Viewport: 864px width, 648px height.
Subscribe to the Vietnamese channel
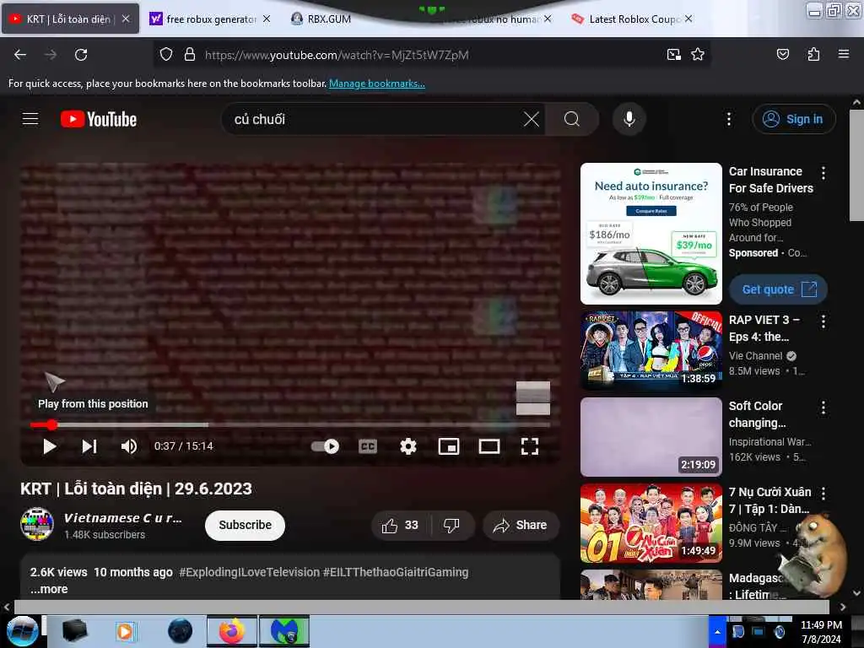click(x=245, y=525)
